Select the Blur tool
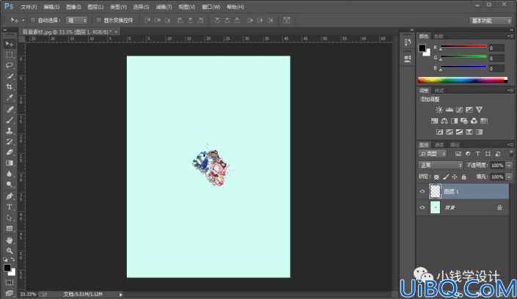 tap(10, 174)
